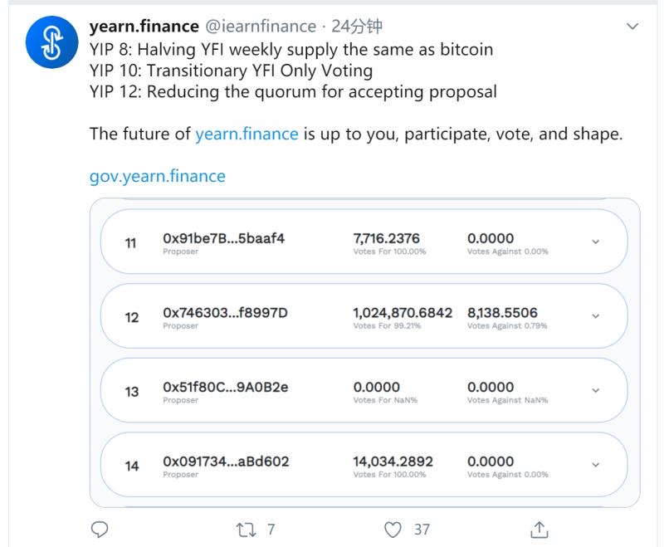The height and width of the screenshot is (547, 664).
Task: Expand proposal 11 voting details
Action: pos(594,242)
